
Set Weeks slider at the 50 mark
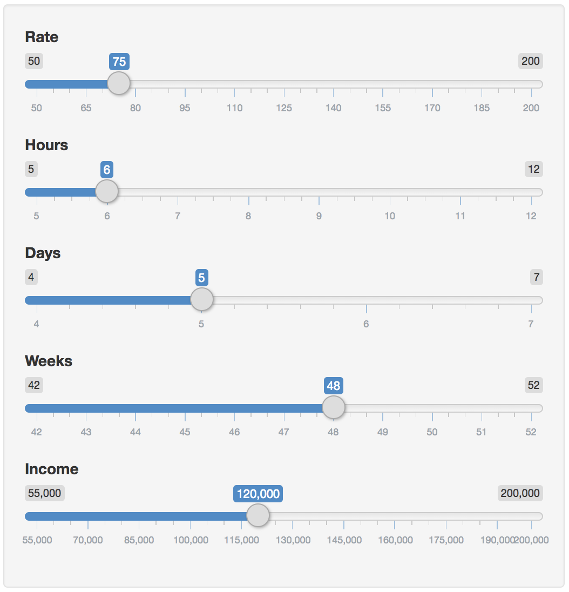pos(432,408)
